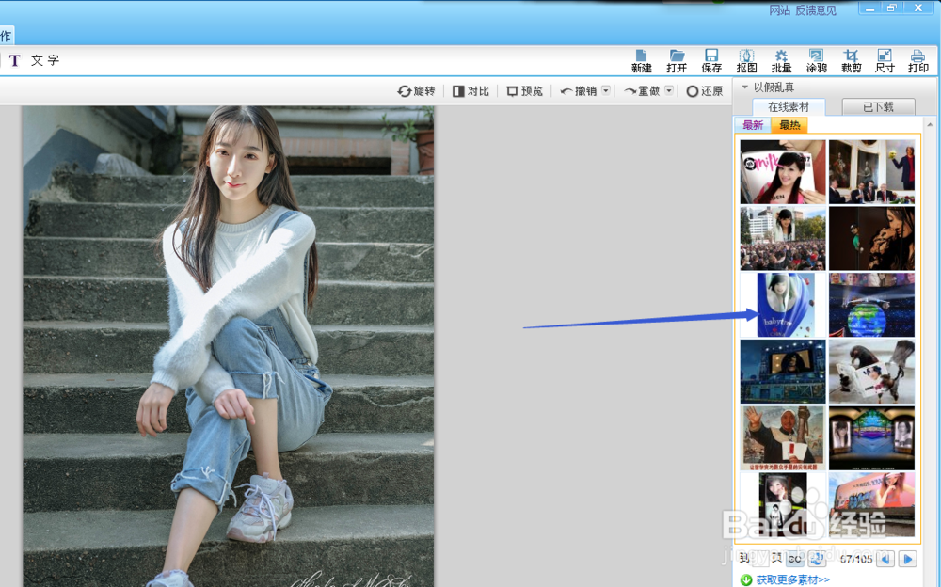Choose the roadside billboard template thumbnail
This screenshot has width=941, height=587.
[x=871, y=504]
